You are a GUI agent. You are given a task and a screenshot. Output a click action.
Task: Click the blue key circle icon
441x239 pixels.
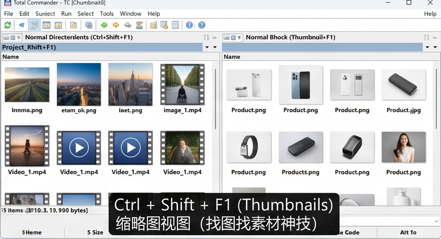(189, 25)
